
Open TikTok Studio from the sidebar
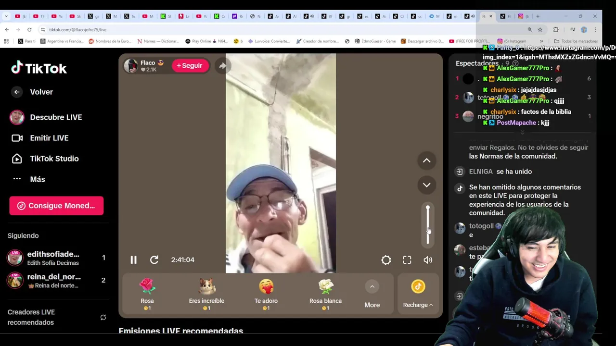45,159
